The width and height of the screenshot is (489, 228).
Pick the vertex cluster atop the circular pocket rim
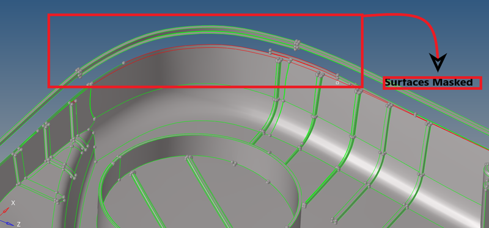click(x=188, y=158)
